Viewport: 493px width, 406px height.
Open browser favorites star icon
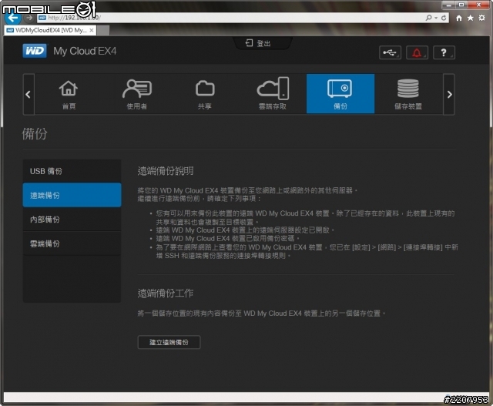[x=471, y=18]
